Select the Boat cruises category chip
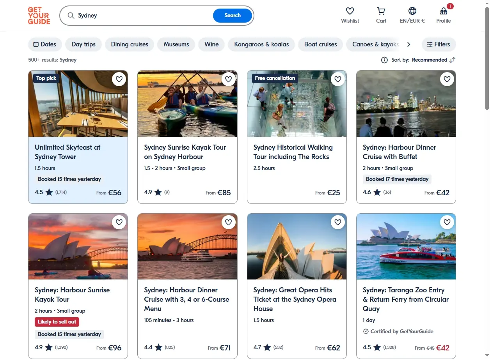Viewport: 490px width, 359px height. coord(321,44)
